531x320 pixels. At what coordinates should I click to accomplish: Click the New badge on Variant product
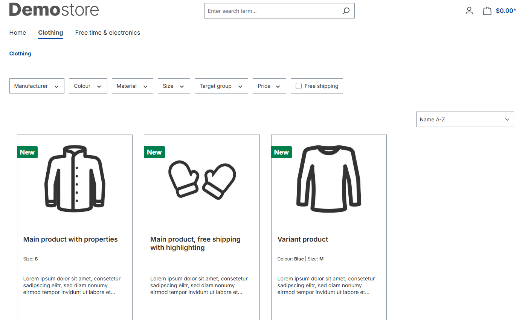pos(281,152)
